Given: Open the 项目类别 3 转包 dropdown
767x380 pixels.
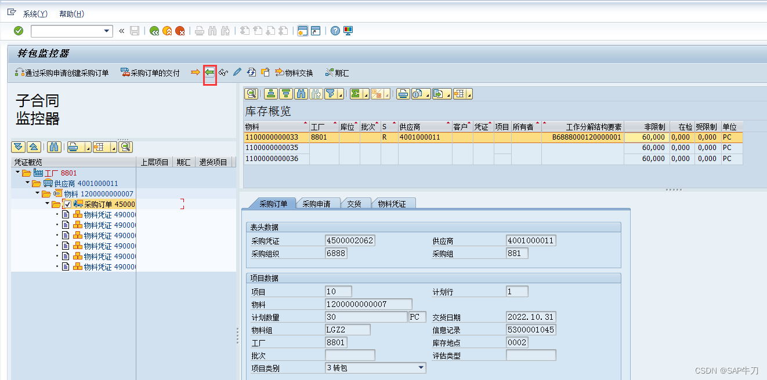Looking at the screenshot, I should point(421,368).
